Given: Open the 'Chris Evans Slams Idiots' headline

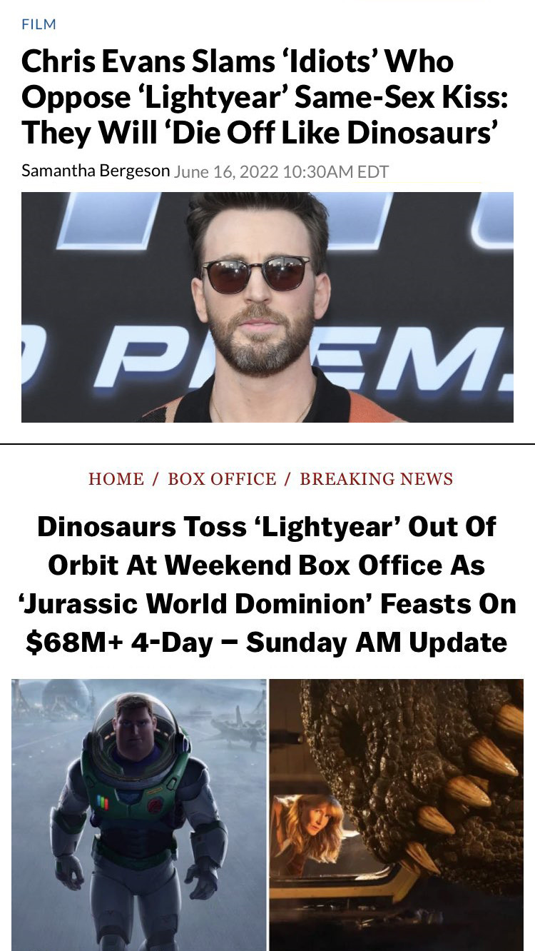Looking at the screenshot, I should pyautogui.click(x=265, y=97).
